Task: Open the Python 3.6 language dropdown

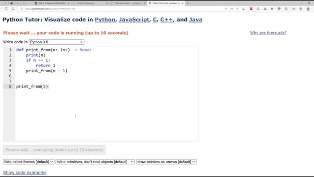Action: 56,42
